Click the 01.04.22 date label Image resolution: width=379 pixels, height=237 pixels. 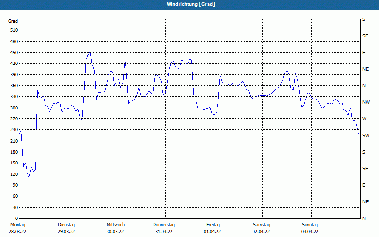point(212,232)
